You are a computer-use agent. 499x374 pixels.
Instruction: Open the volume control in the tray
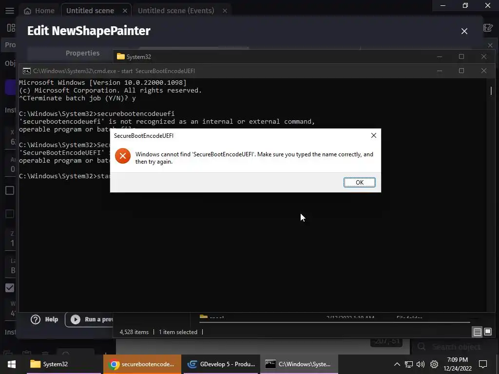tap(421, 364)
